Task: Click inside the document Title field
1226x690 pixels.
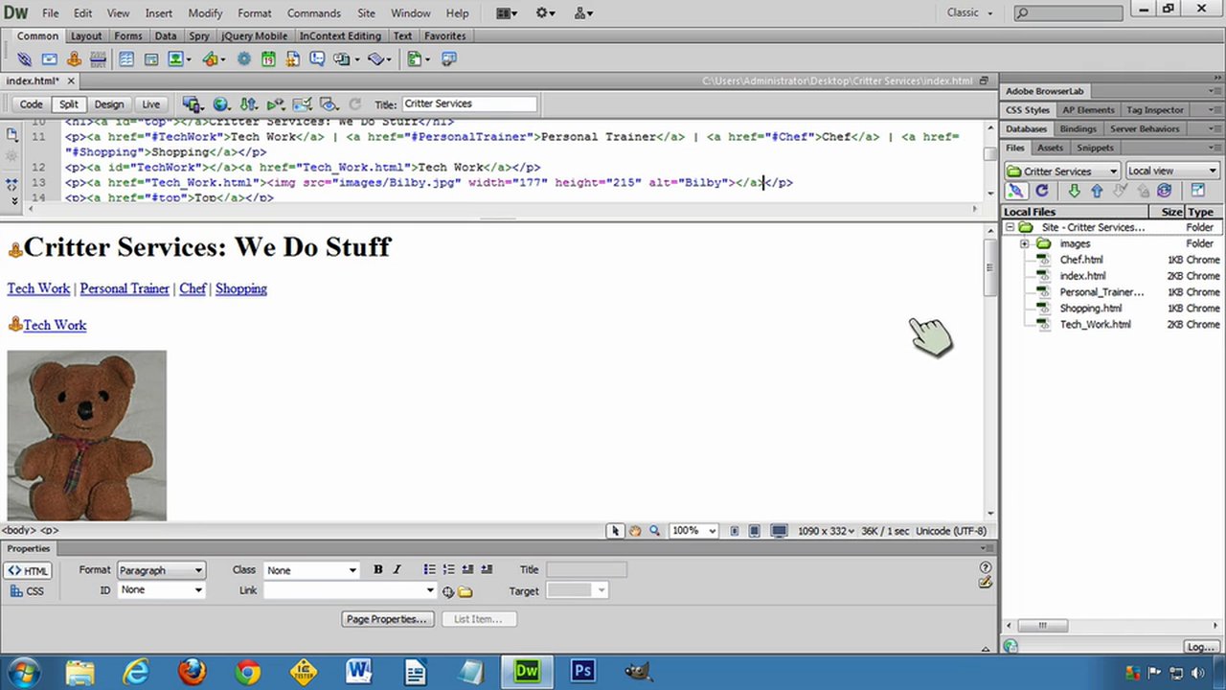Action: (469, 103)
